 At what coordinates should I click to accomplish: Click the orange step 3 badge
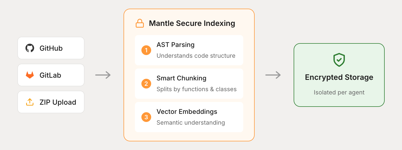click(x=146, y=117)
